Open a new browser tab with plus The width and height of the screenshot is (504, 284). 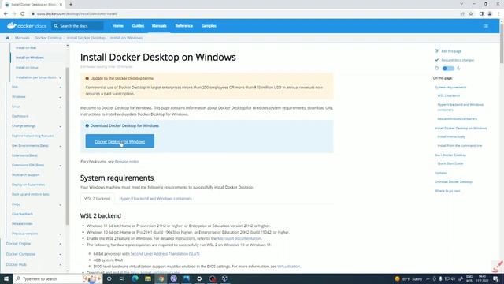coord(71,5)
